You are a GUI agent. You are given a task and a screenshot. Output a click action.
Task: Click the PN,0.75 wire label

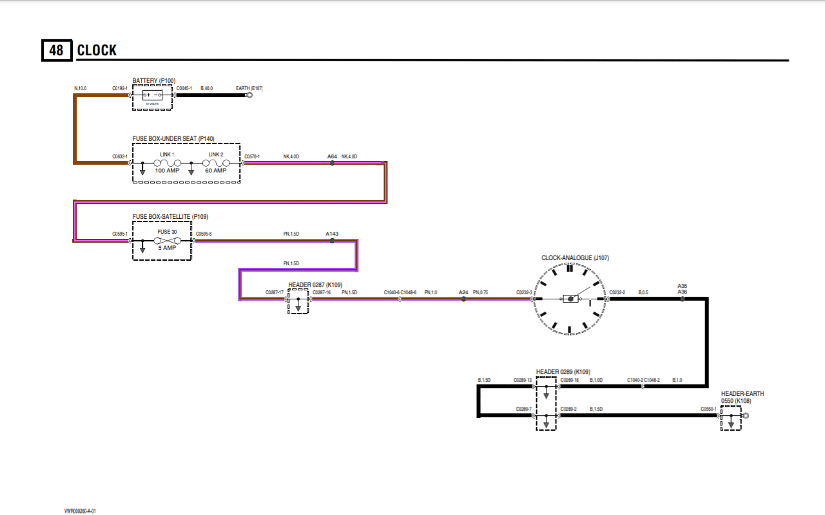[x=481, y=292]
